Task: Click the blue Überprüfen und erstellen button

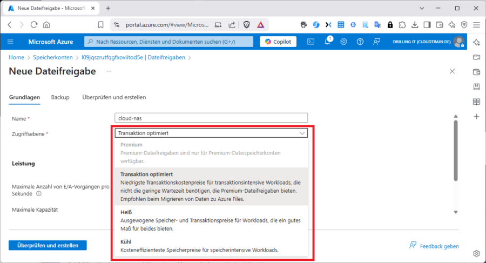Action: pyautogui.click(x=48, y=245)
